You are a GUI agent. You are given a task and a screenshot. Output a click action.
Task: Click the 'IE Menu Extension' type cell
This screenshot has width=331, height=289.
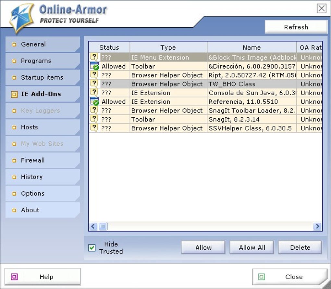click(168, 57)
